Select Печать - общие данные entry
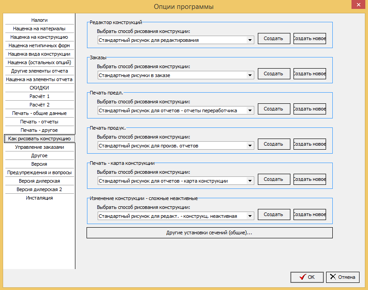The height and width of the screenshot is (290, 368). click(x=39, y=113)
